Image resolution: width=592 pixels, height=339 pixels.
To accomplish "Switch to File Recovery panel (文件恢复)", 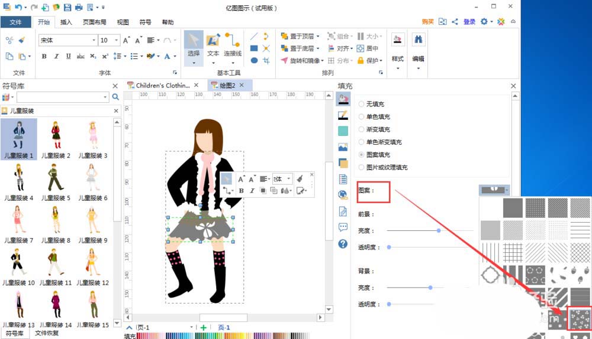I will coord(47,333).
